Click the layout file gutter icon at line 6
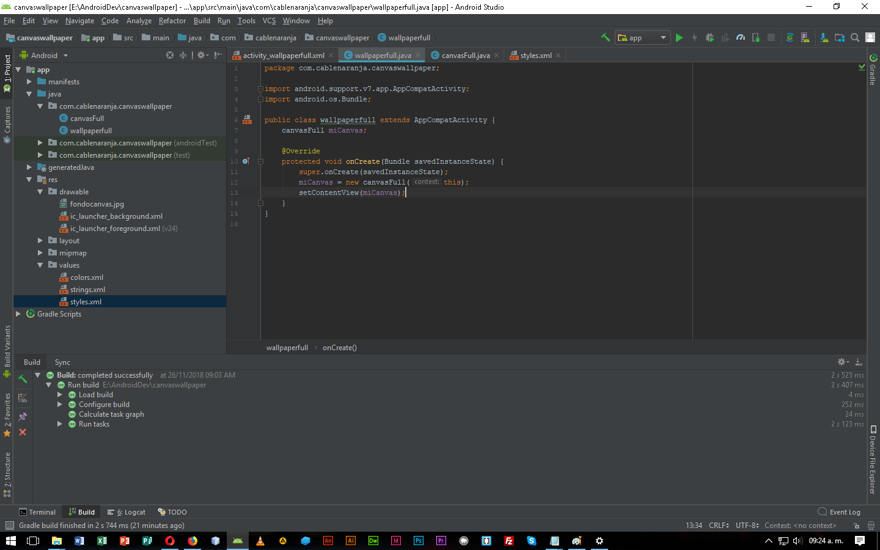Viewport: 880px width, 550px height. [x=247, y=120]
